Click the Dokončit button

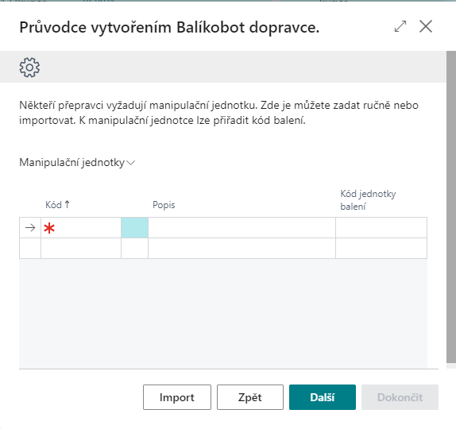[400, 397]
